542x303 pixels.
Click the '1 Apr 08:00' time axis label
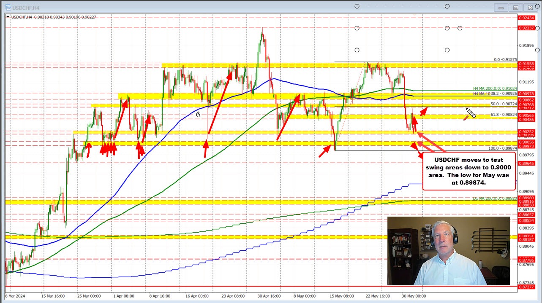point(123,296)
